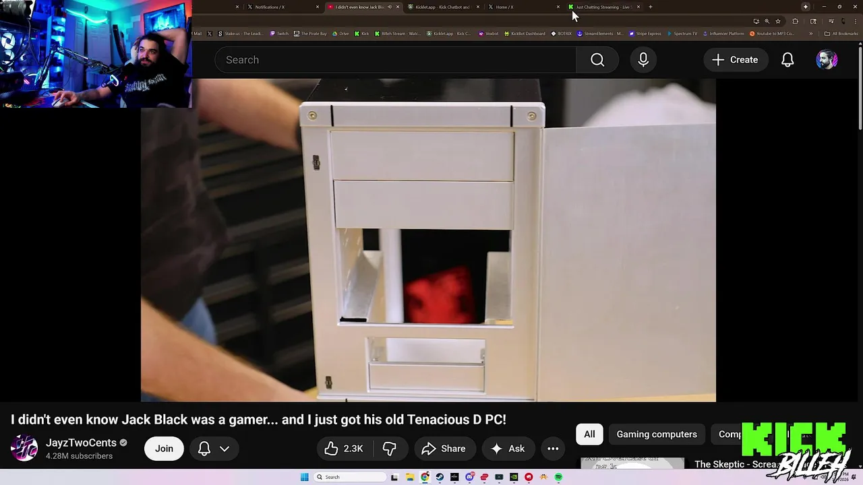Open the Influencer Platform bookmark

click(x=723, y=34)
